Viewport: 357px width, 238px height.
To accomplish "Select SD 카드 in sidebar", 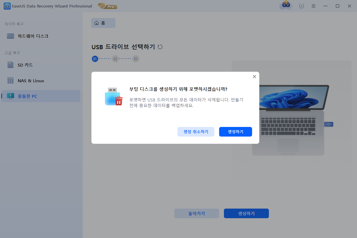I will (41, 65).
